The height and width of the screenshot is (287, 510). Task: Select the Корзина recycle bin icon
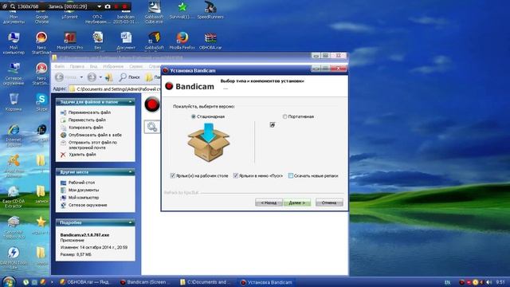[14, 102]
